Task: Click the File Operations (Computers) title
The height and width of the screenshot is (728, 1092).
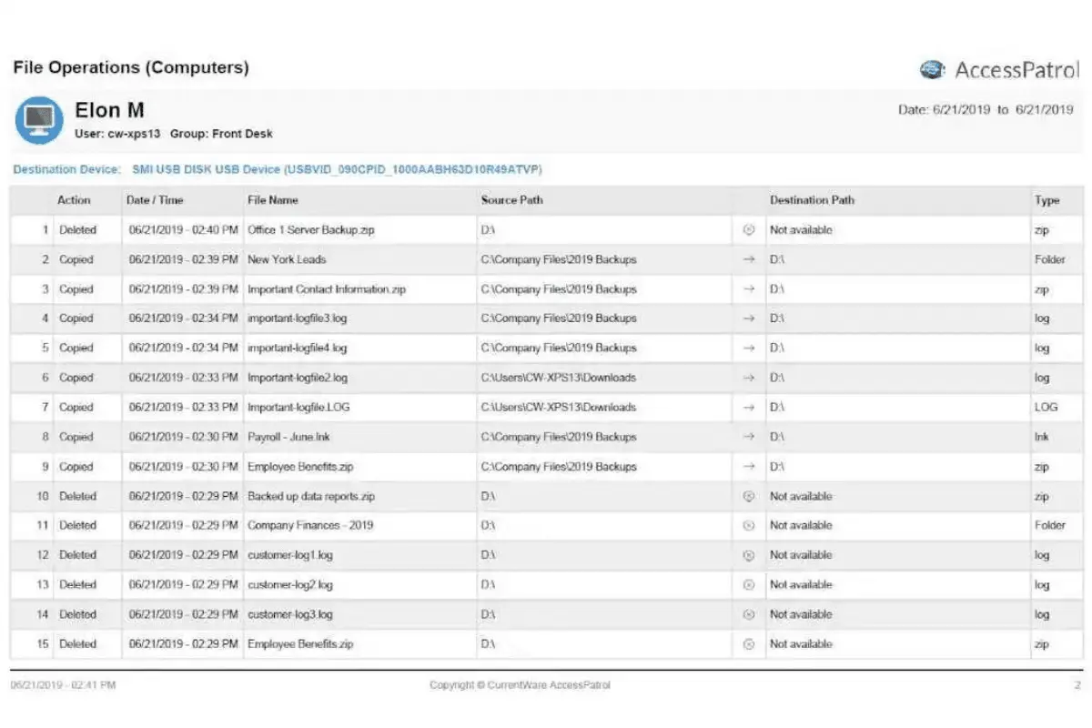Action: [x=131, y=67]
